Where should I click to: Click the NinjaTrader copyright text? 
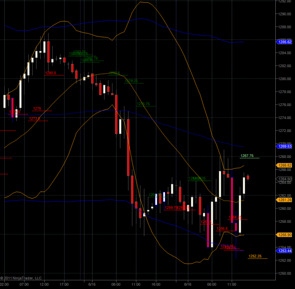coord(21,277)
